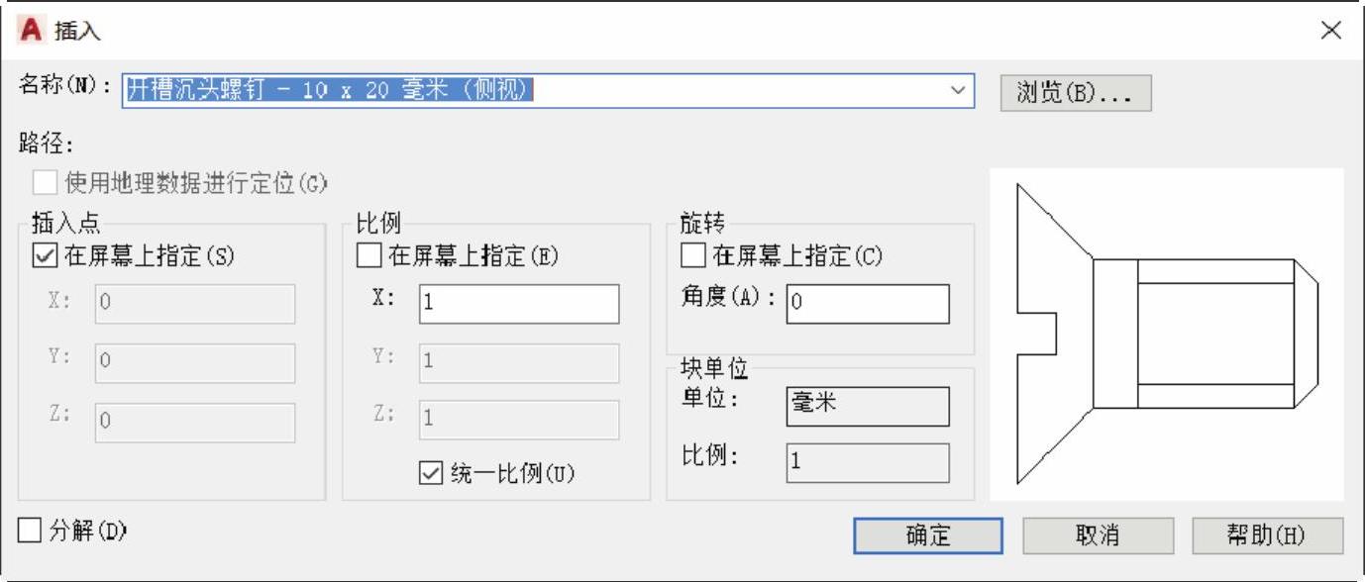The height and width of the screenshot is (582, 1365).
Task: Select the block name text in 名称 box
Action: point(329,90)
